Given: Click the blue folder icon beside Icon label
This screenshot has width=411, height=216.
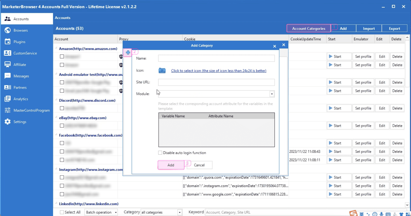Looking at the screenshot, I should [x=162, y=70].
